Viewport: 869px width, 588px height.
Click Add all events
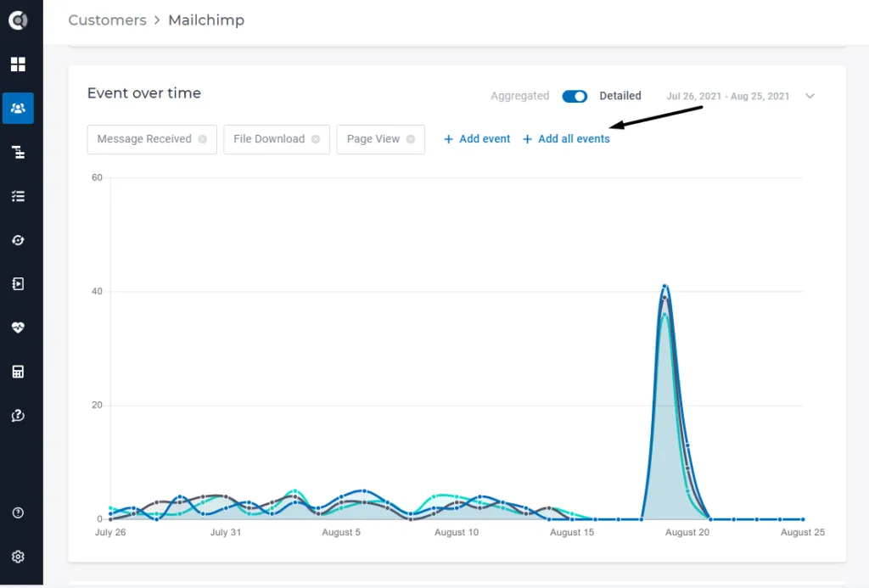pos(566,139)
